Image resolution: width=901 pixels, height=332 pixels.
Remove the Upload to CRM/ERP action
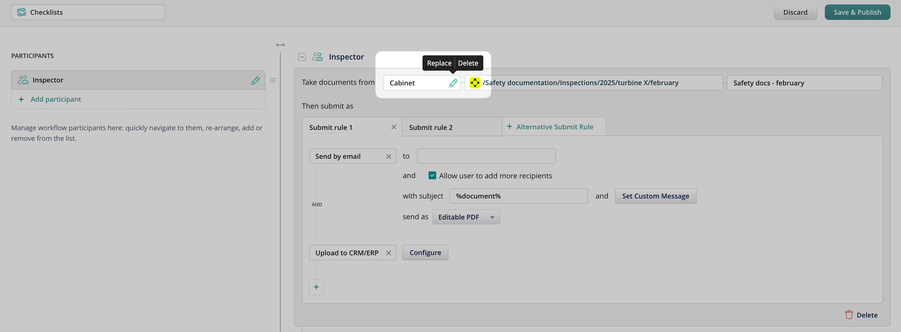388,253
